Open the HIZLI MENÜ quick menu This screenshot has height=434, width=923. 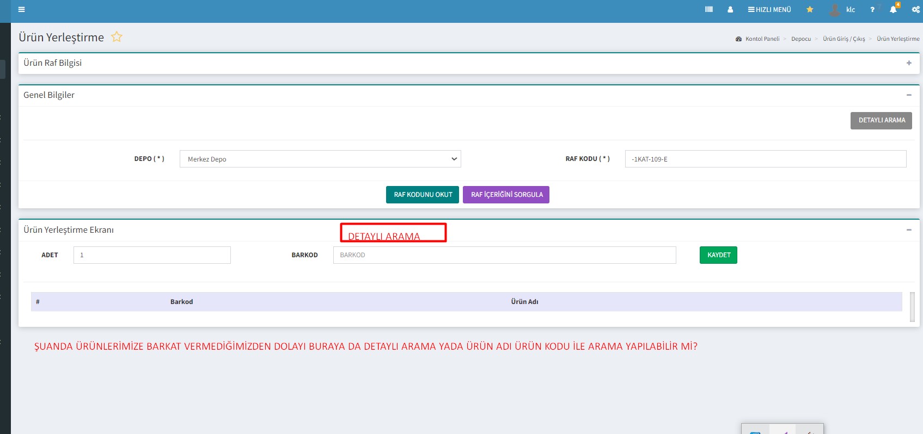[769, 9]
